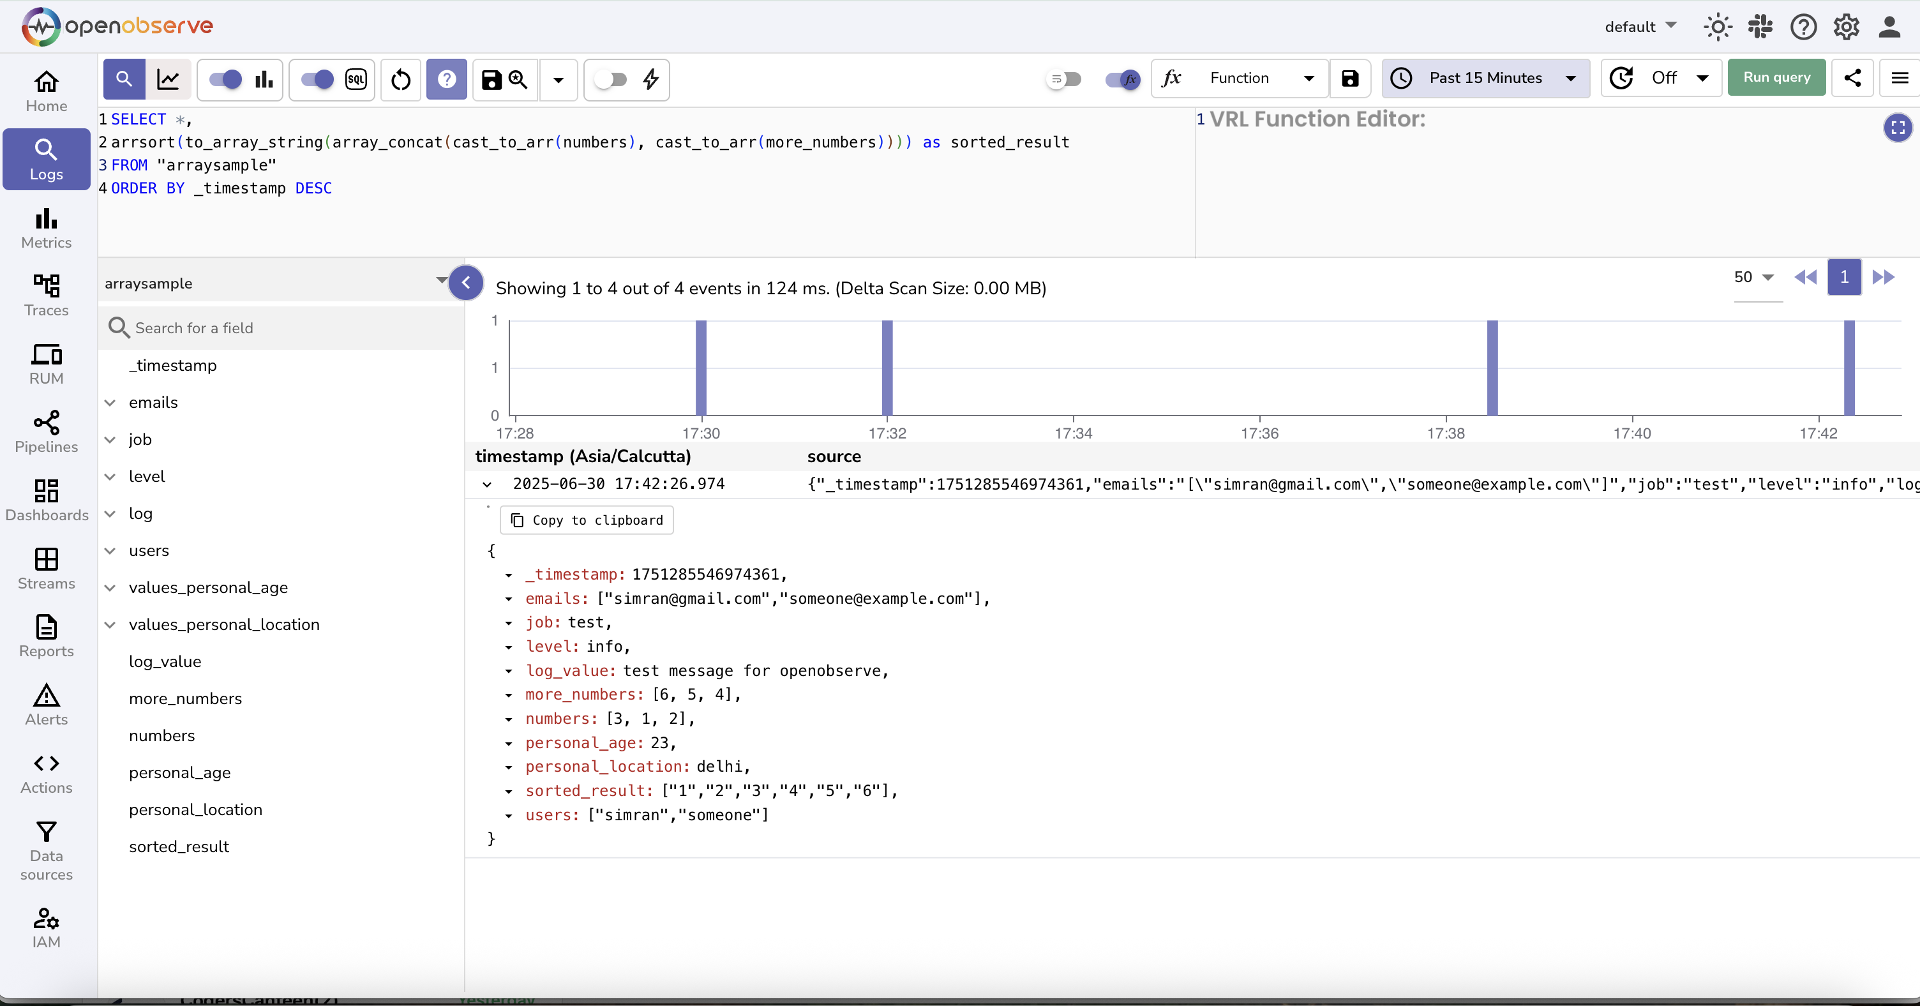This screenshot has width=1920, height=1006.
Task: Go to the Metrics section
Action: click(45, 227)
